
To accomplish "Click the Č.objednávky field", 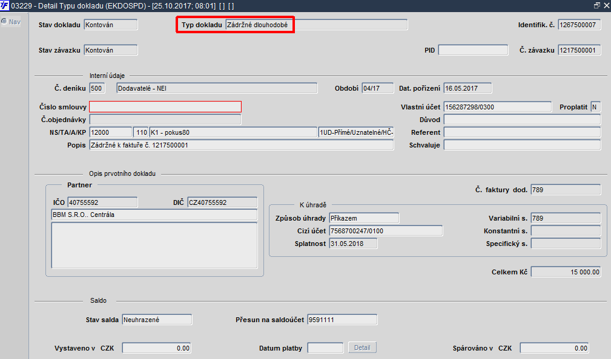I will click(165, 120).
